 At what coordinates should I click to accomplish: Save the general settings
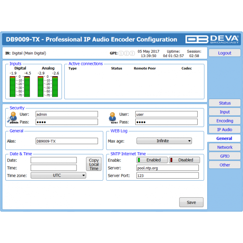[x=192, y=202]
